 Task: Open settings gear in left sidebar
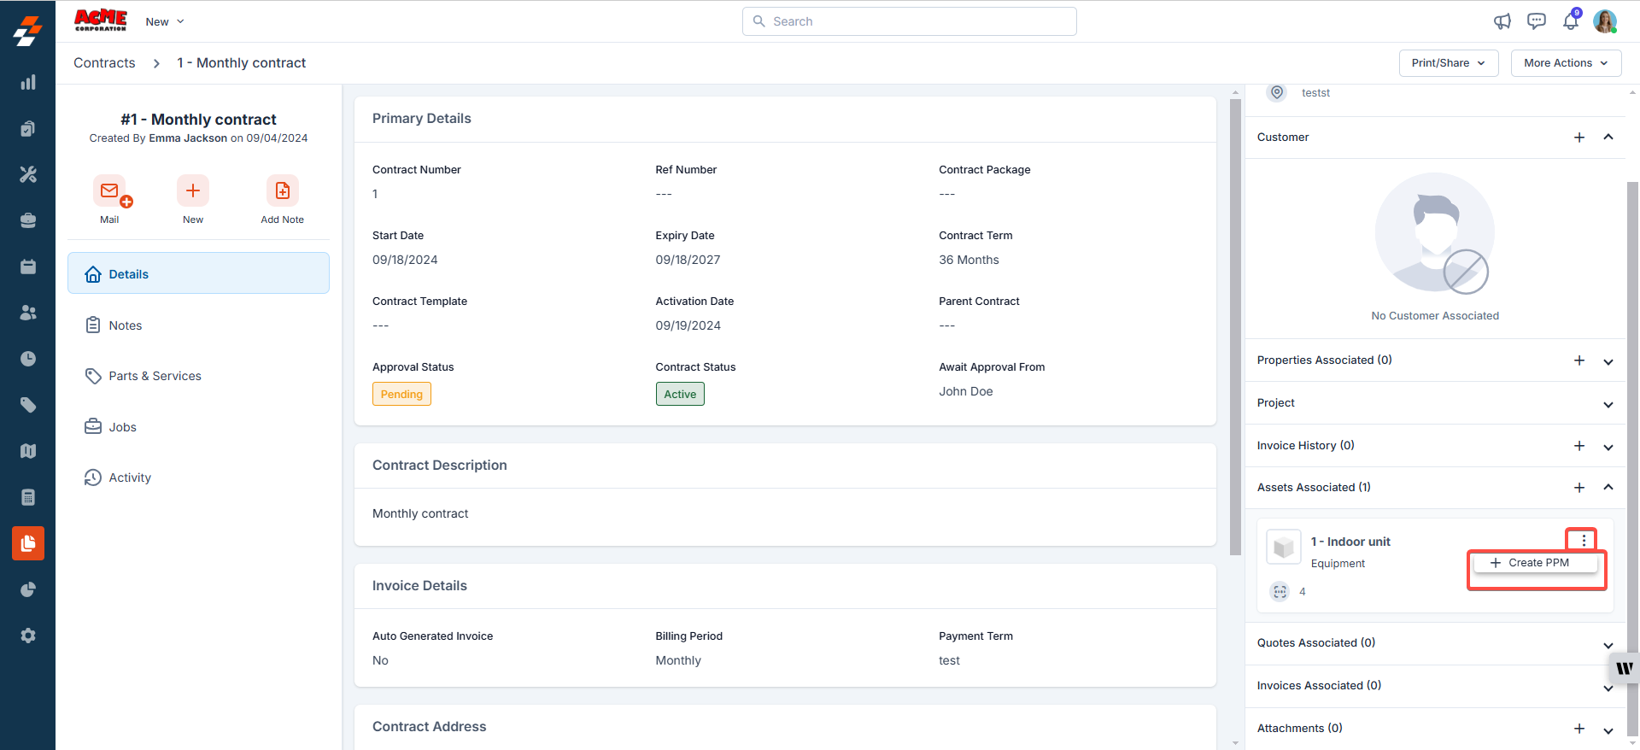[x=28, y=636]
